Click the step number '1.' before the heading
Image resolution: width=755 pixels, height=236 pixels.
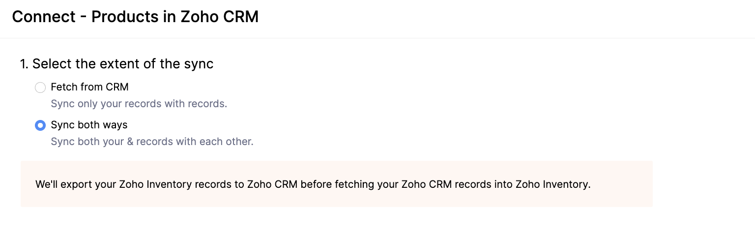point(24,64)
